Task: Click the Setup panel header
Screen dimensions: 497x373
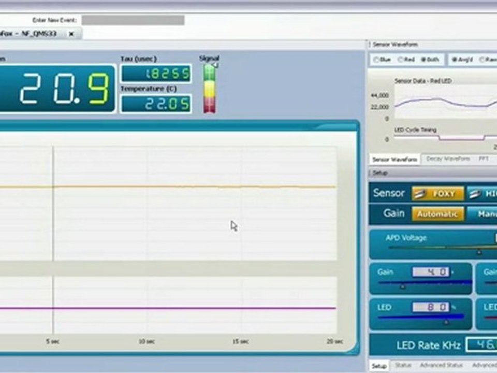Action: click(x=432, y=173)
